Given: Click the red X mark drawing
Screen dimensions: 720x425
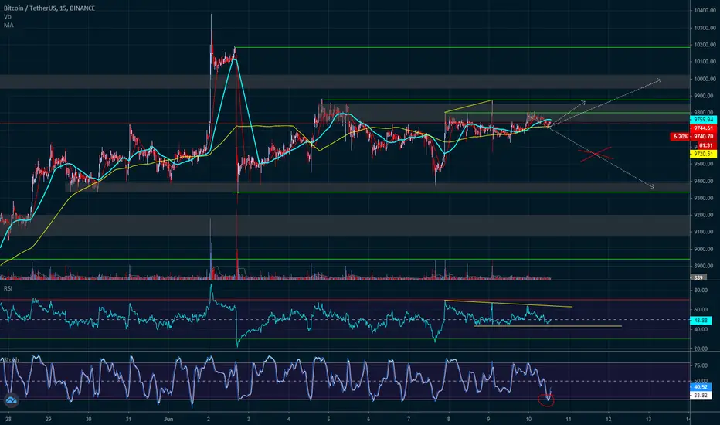Looking at the screenshot, I should tap(595, 155).
